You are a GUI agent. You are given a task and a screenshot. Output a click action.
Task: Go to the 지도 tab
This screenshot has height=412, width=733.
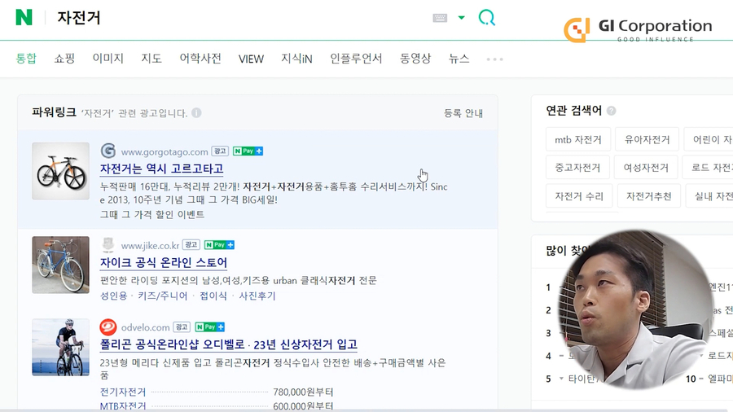coord(151,59)
